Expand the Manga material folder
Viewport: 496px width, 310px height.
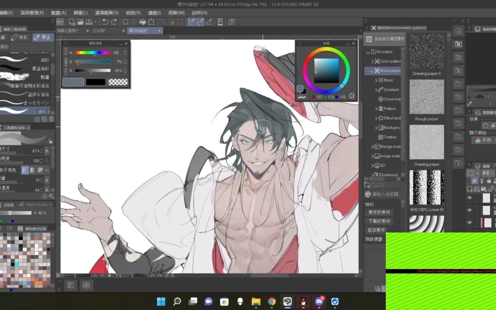tap(373, 147)
